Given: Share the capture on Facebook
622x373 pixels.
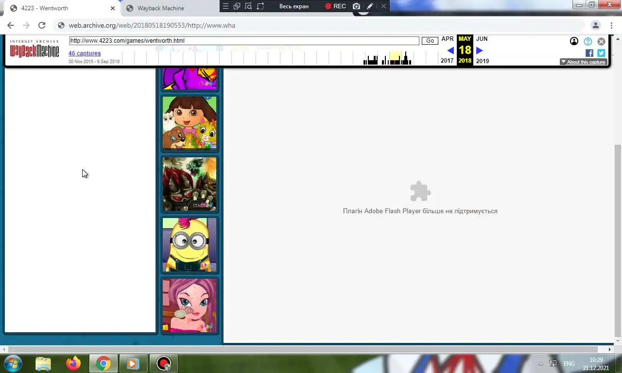Looking at the screenshot, I should click(x=589, y=53).
